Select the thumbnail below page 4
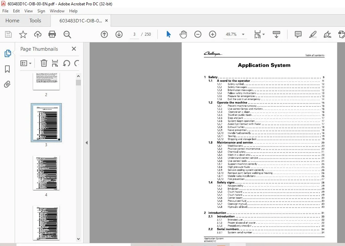The height and width of the screenshot is (246, 345). pyautogui.click(x=46, y=223)
